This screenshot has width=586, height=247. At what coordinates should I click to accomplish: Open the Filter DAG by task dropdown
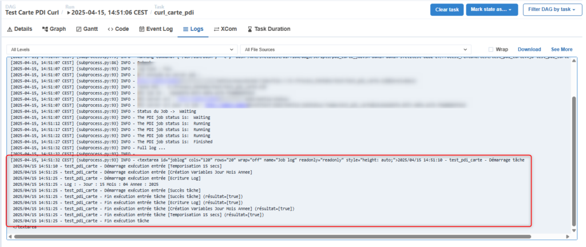(x=552, y=10)
